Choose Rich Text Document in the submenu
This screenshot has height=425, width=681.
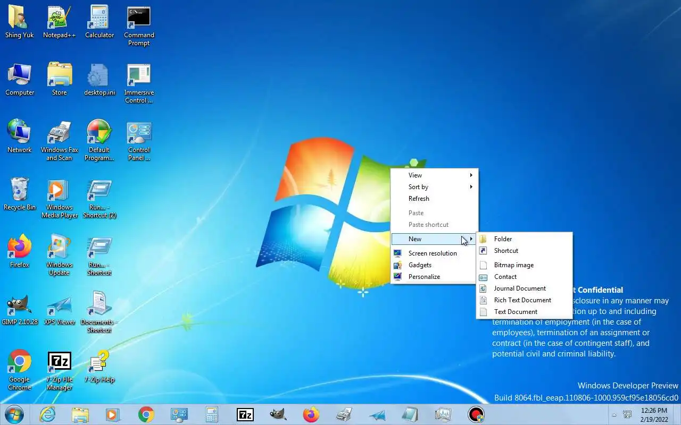(x=524, y=300)
